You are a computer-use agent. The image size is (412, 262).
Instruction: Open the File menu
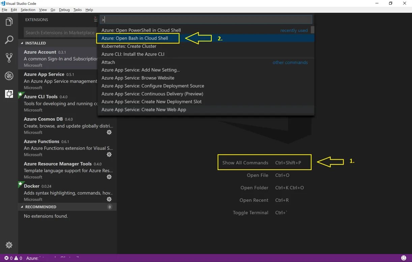coord(4,10)
